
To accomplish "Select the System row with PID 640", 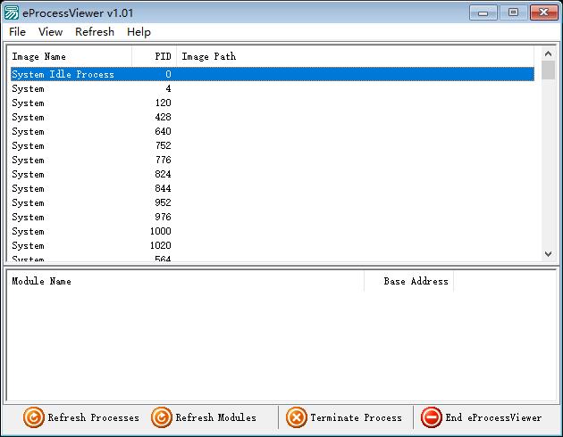I will (x=273, y=131).
